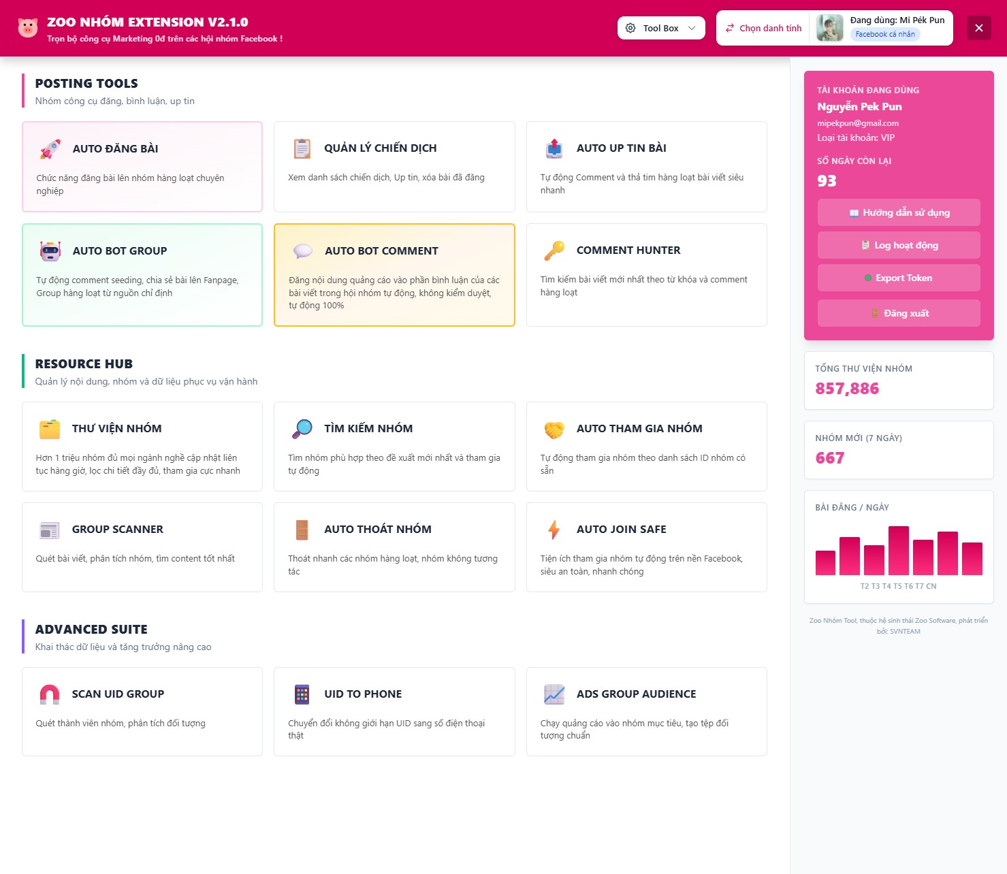
Task: Click the magnet icon for Scan UID Group
Action: pyautogui.click(x=50, y=694)
